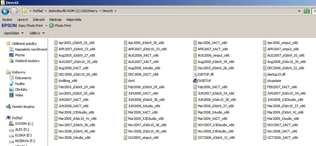Viewport: 316px width, 146px height.
Task: Open SYSTEM (C:) drive
Action: click(21, 124)
